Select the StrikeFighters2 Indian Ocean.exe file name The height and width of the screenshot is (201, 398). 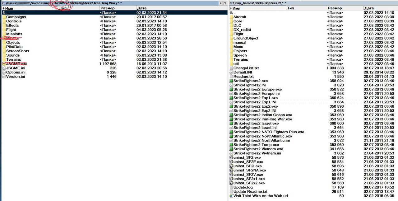click(263, 115)
